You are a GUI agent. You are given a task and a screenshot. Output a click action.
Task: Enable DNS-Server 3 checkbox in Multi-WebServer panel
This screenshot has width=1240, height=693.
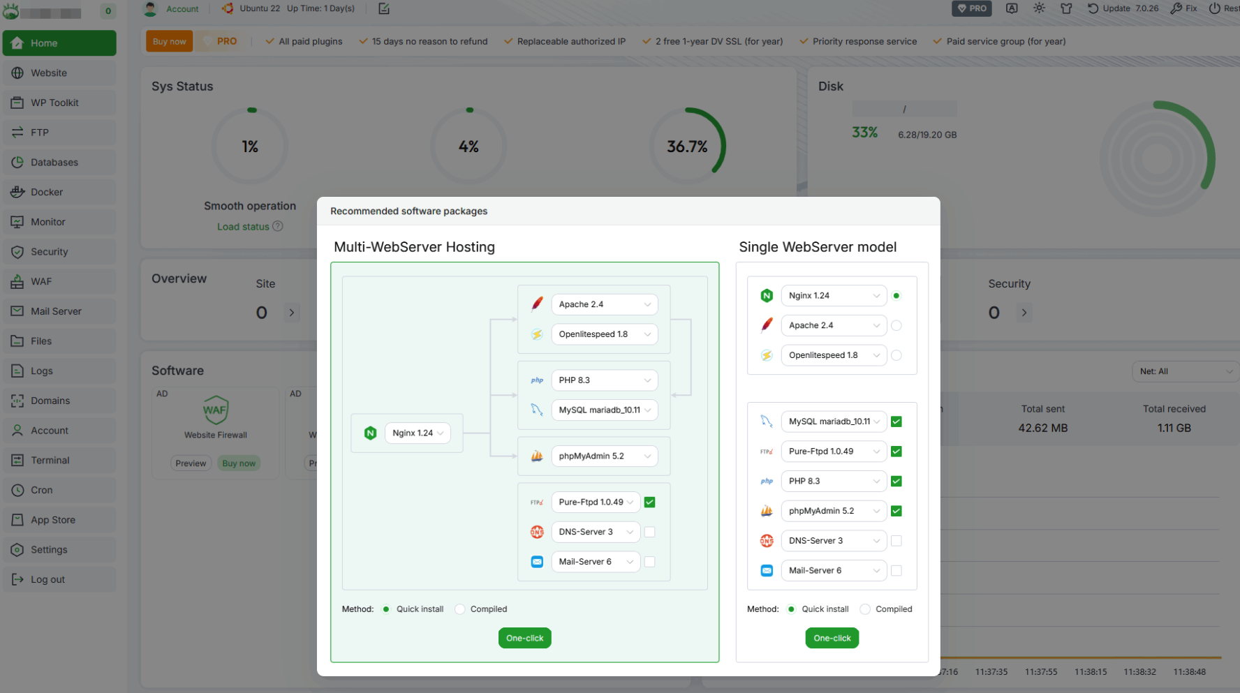(x=649, y=532)
